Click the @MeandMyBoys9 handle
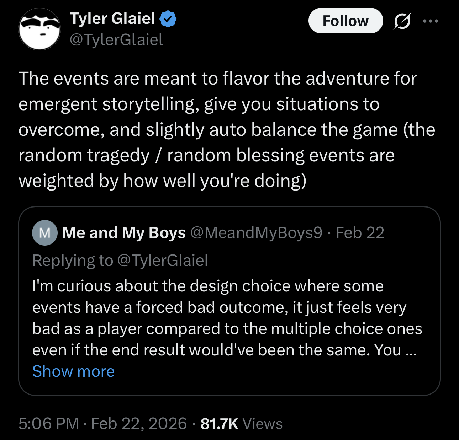Viewport: 459px width, 440px height. tap(256, 233)
